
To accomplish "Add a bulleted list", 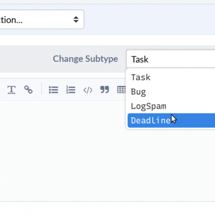I will [x=53, y=90].
